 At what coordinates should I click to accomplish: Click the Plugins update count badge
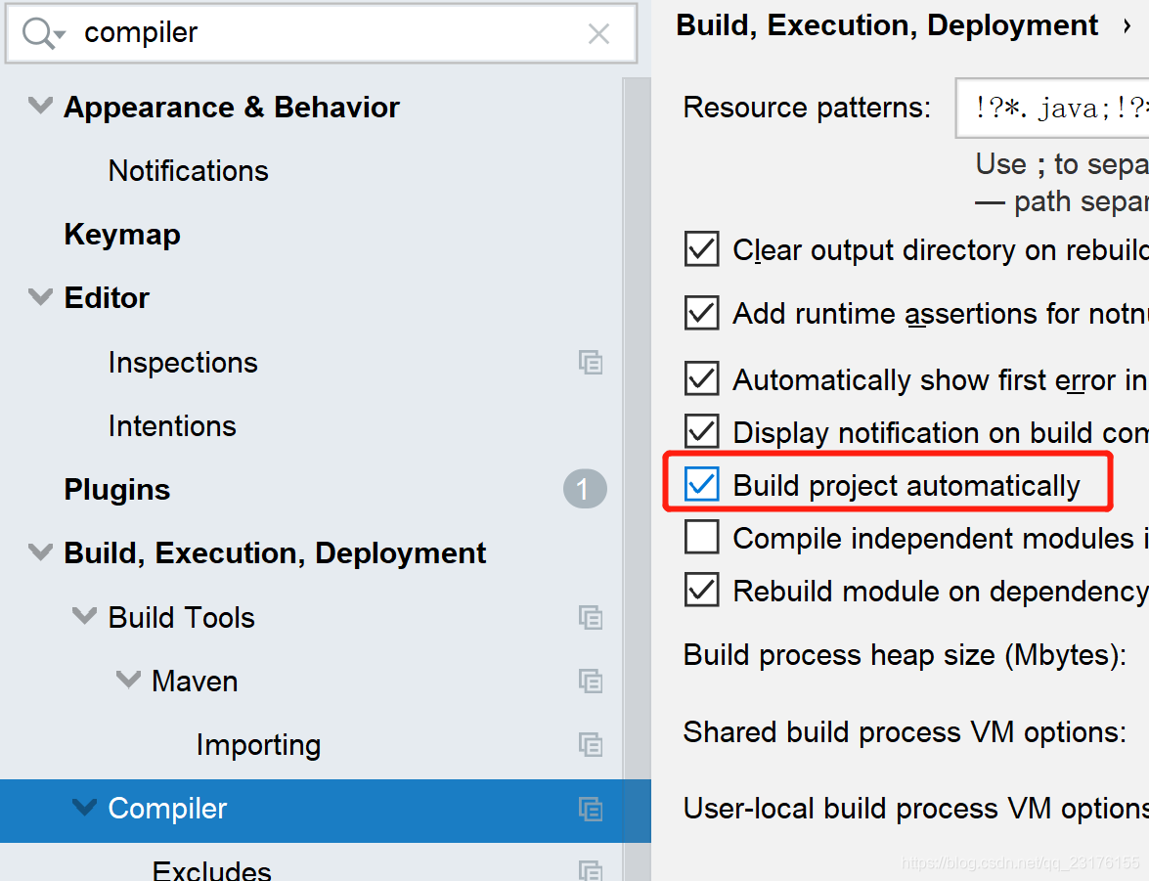point(585,489)
